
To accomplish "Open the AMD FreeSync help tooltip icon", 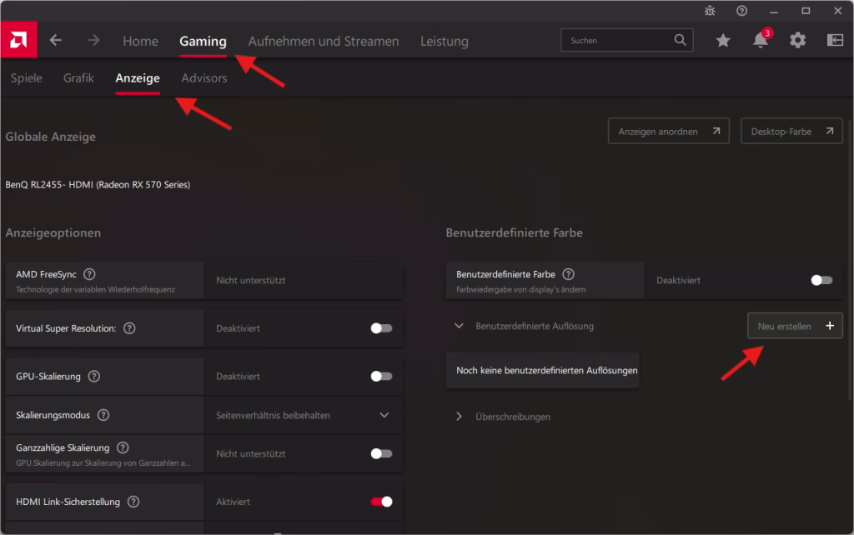I will (88, 273).
